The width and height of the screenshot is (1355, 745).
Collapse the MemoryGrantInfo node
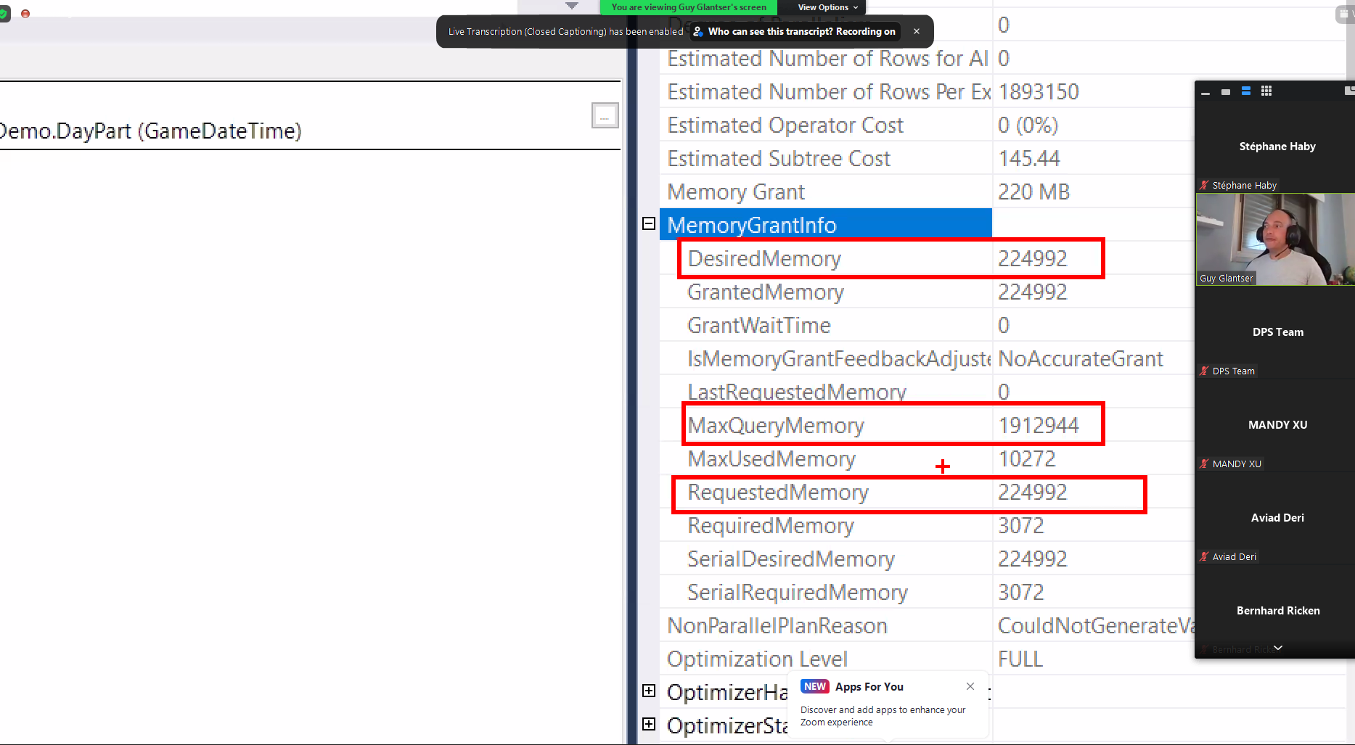tap(649, 223)
